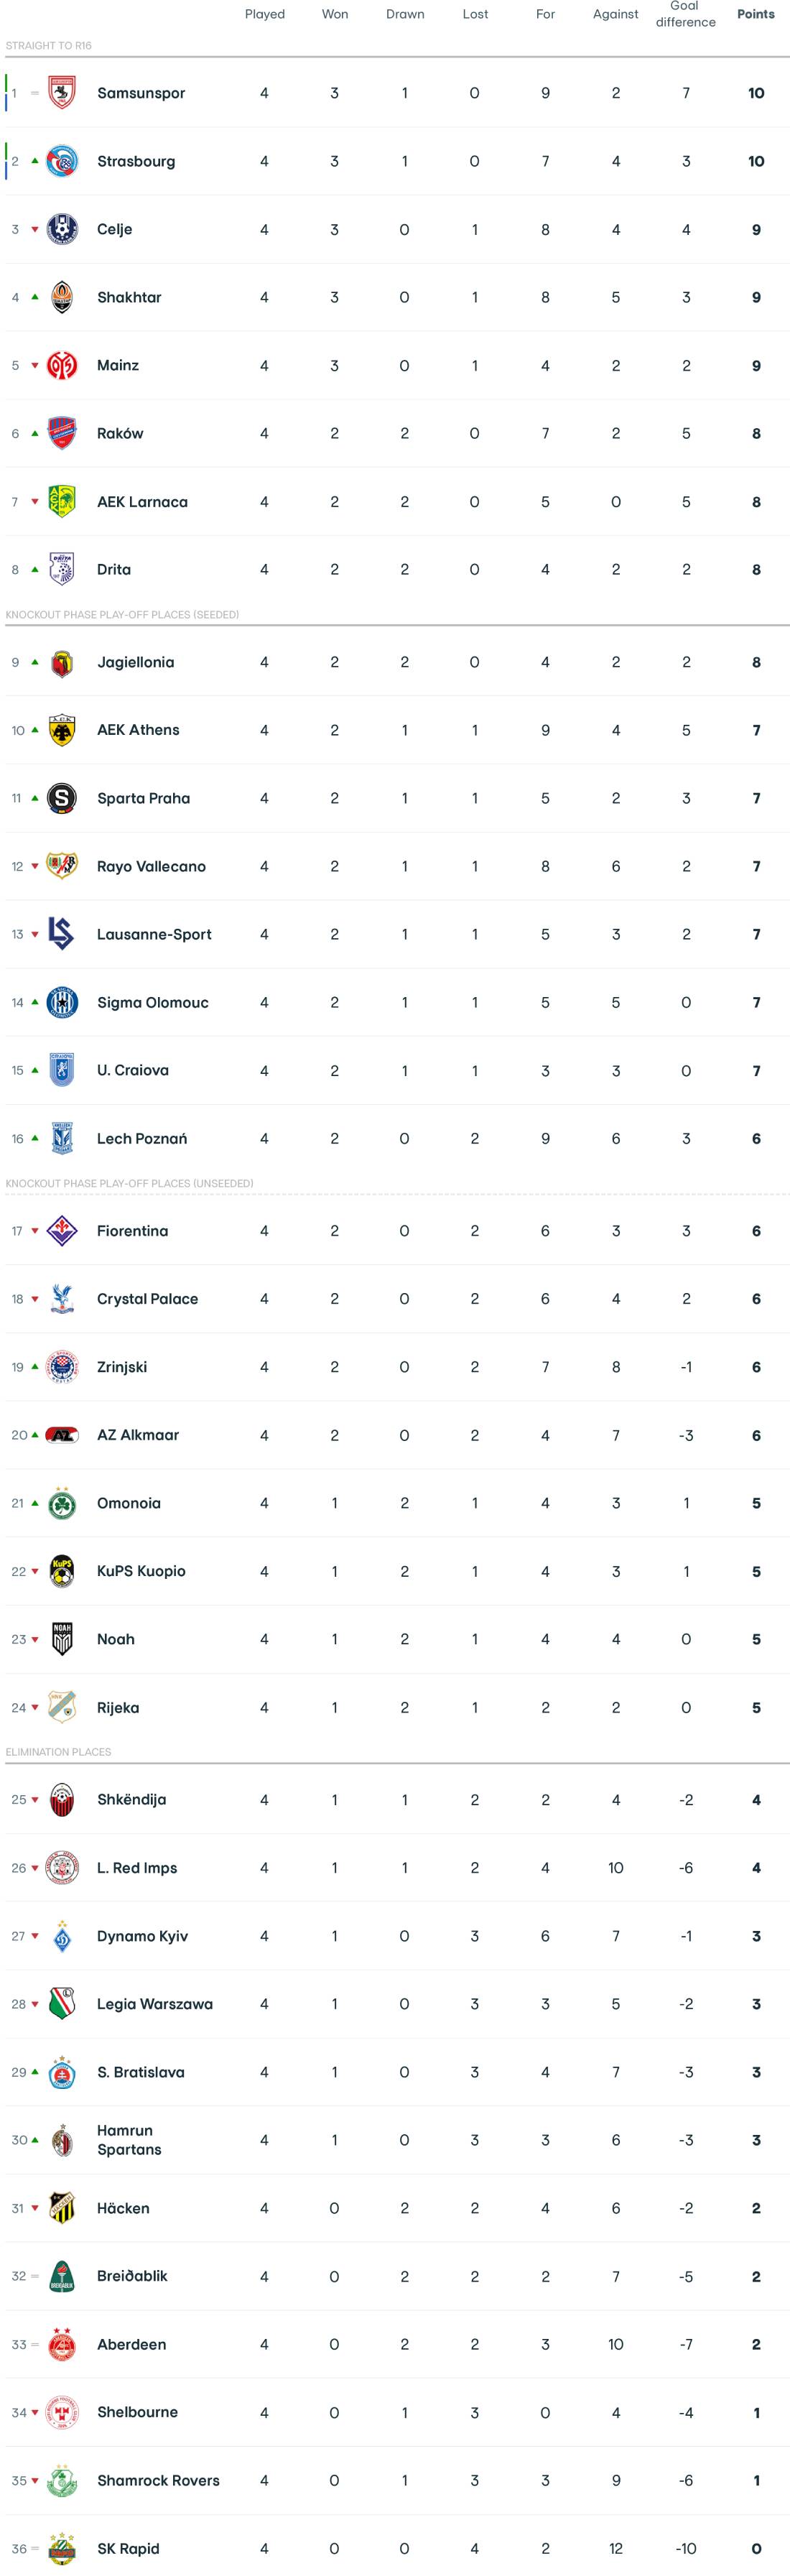Open the Shamrock Rovers team link

coord(158,2480)
